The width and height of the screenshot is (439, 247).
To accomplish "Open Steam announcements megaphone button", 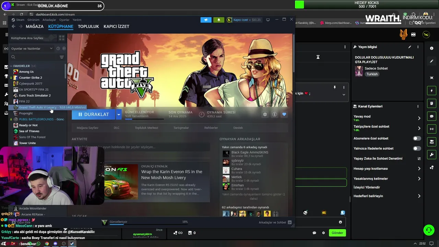I will click(206, 20).
